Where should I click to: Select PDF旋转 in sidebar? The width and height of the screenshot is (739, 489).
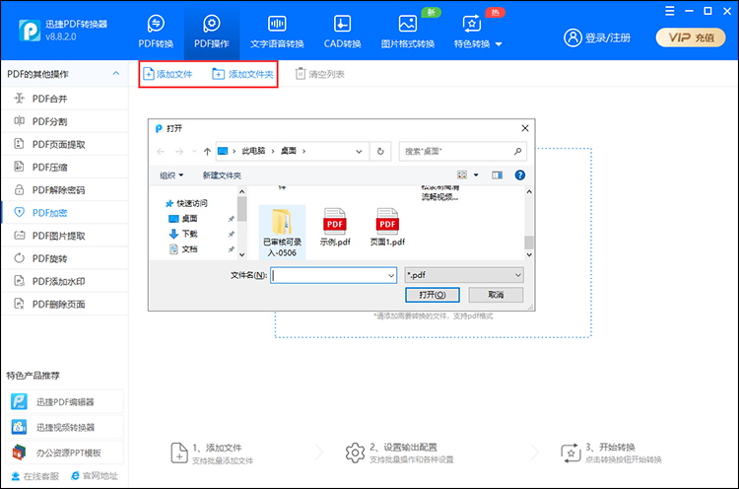click(x=65, y=258)
